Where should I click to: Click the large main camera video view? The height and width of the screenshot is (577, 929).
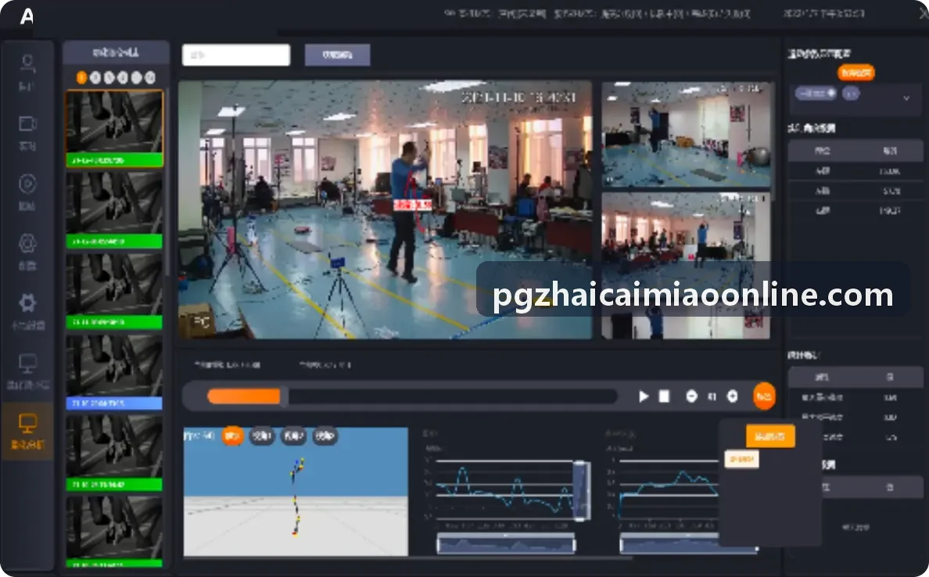coord(385,210)
